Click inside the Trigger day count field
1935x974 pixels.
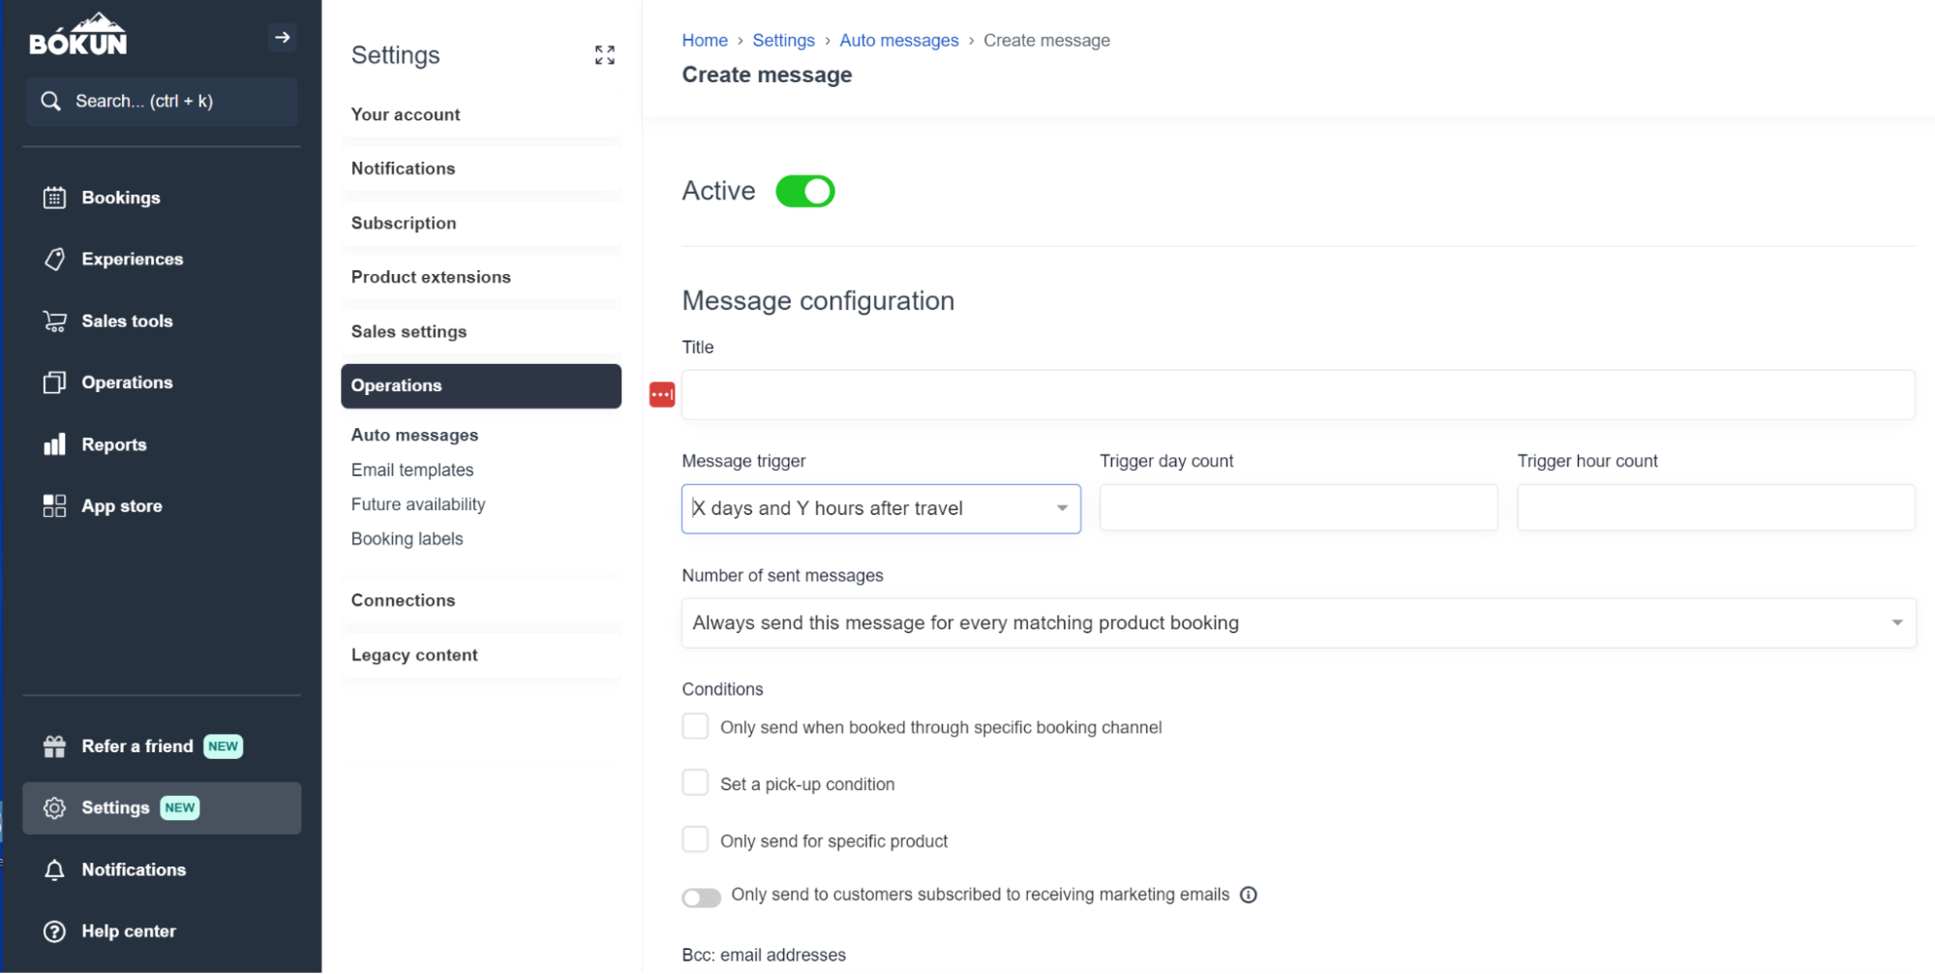(x=1297, y=506)
